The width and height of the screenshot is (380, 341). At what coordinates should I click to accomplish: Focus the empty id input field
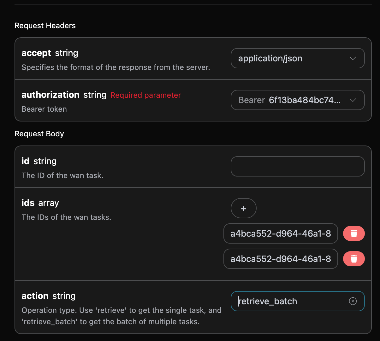(x=297, y=166)
